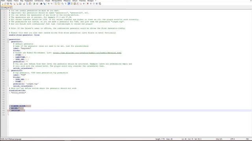Open the Файл menu
252x141 pixels.
point(3,1)
